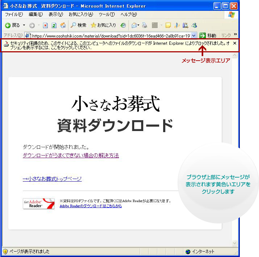Click the Home page icon

pos(63,25)
